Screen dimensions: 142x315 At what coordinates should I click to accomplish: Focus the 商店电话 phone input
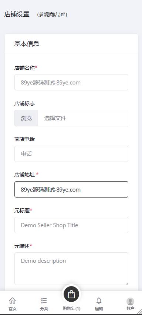point(71,154)
